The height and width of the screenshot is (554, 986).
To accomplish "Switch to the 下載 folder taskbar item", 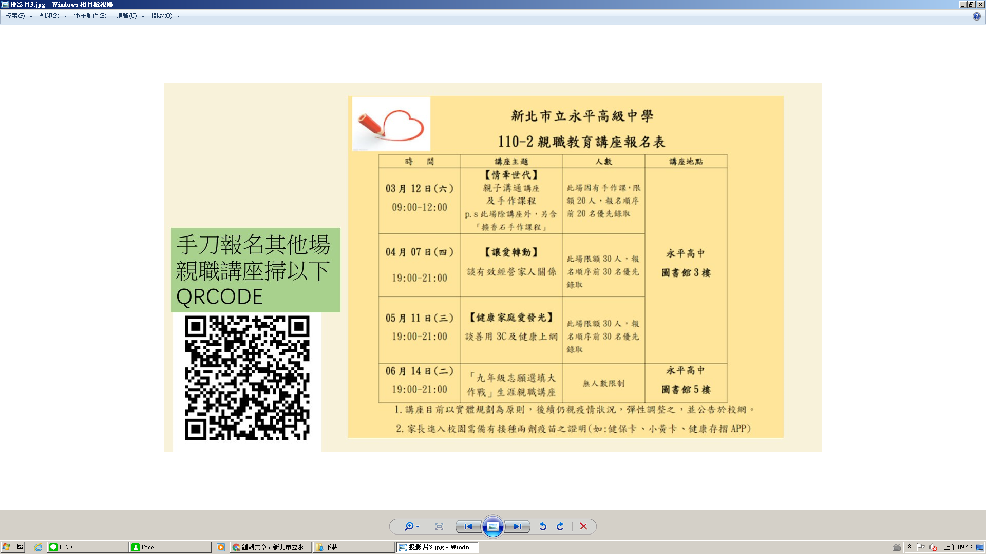I will coord(353,547).
